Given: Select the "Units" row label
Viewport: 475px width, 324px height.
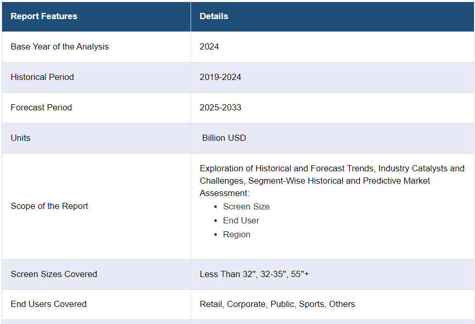Looking at the screenshot, I should point(21,138).
